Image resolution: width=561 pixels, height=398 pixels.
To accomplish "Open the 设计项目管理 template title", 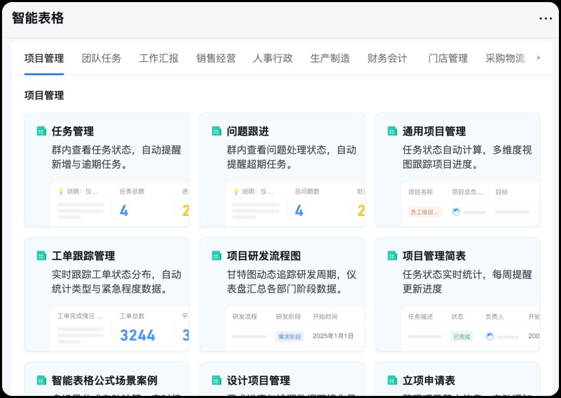I will pyautogui.click(x=258, y=380).
